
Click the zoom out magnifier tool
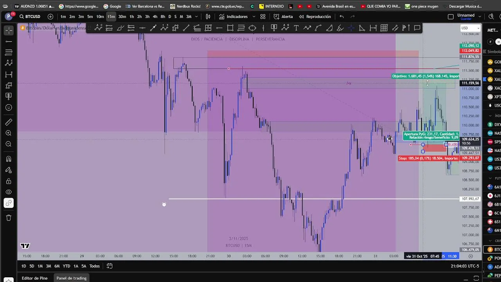9,144
